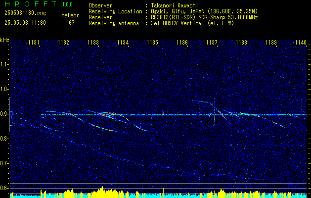Click the "Receiving Location" label

point(115,11)
